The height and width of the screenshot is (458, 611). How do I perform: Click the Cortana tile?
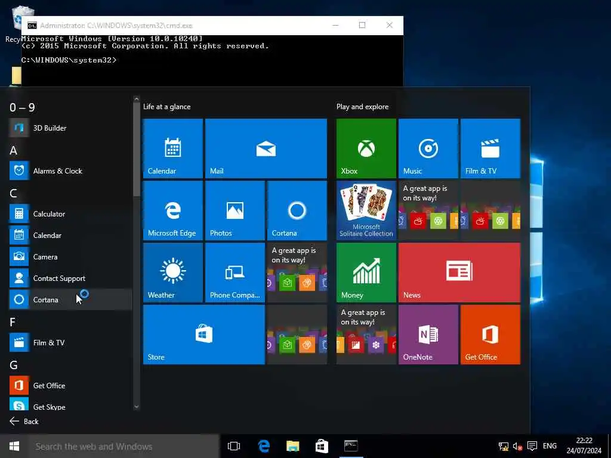pyautogui.click(x=297, y=211)
